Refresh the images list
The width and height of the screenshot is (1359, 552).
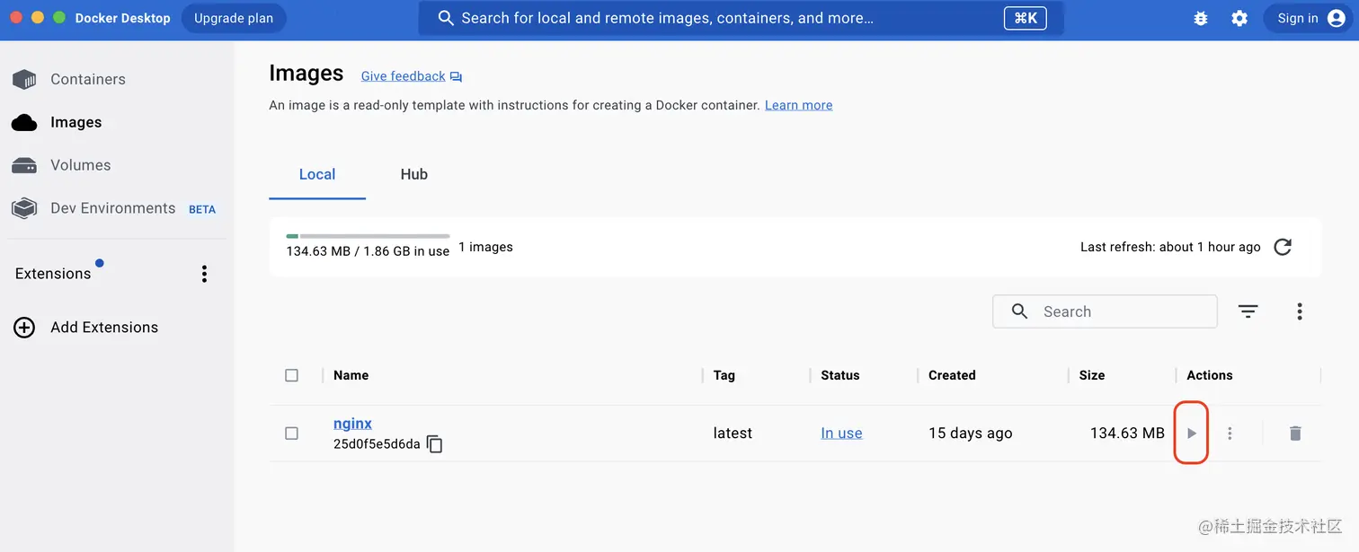(x=1283, y=247)
